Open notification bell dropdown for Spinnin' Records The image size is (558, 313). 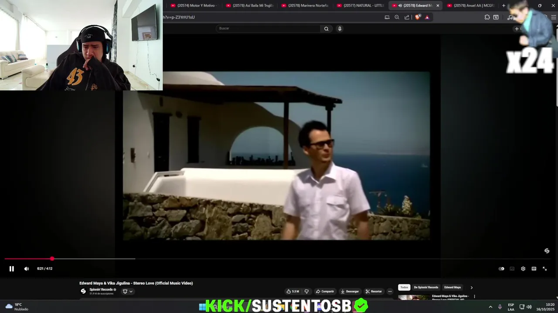tap(127, 291)
